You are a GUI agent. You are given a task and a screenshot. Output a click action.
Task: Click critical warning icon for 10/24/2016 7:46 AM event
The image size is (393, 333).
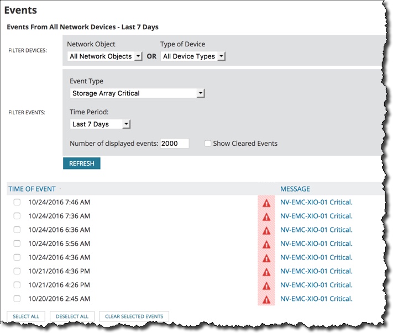point(266,203)
